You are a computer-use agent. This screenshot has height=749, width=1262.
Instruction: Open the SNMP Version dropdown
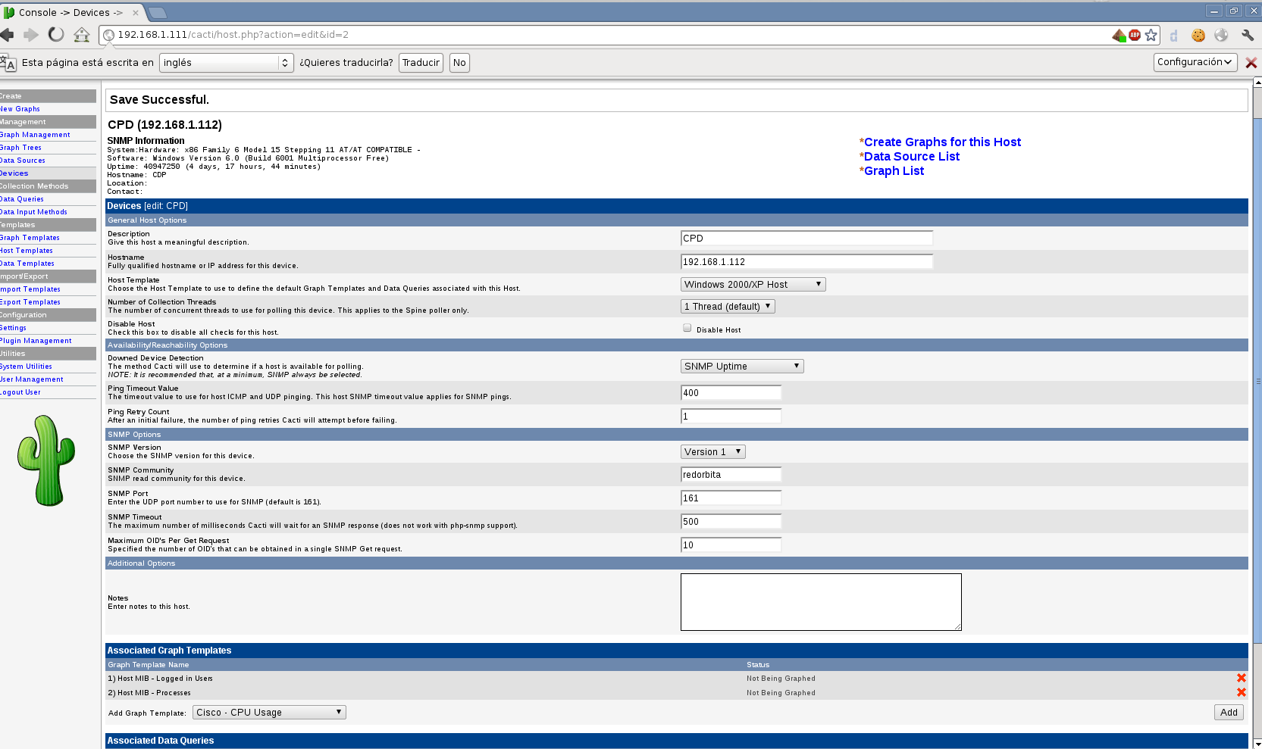point(712,452)
